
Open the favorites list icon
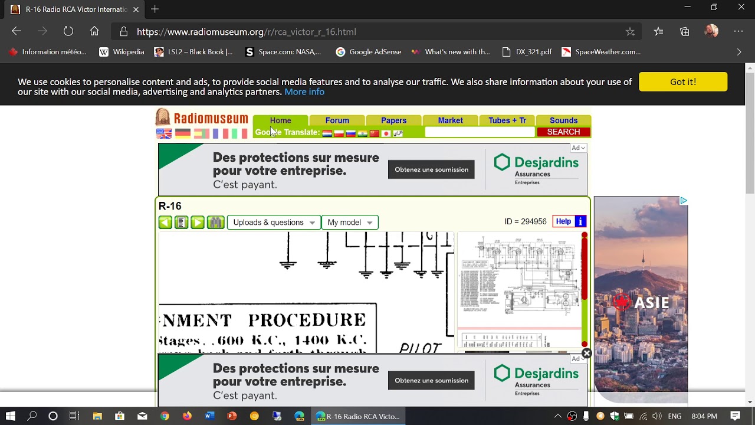point(659,32)
